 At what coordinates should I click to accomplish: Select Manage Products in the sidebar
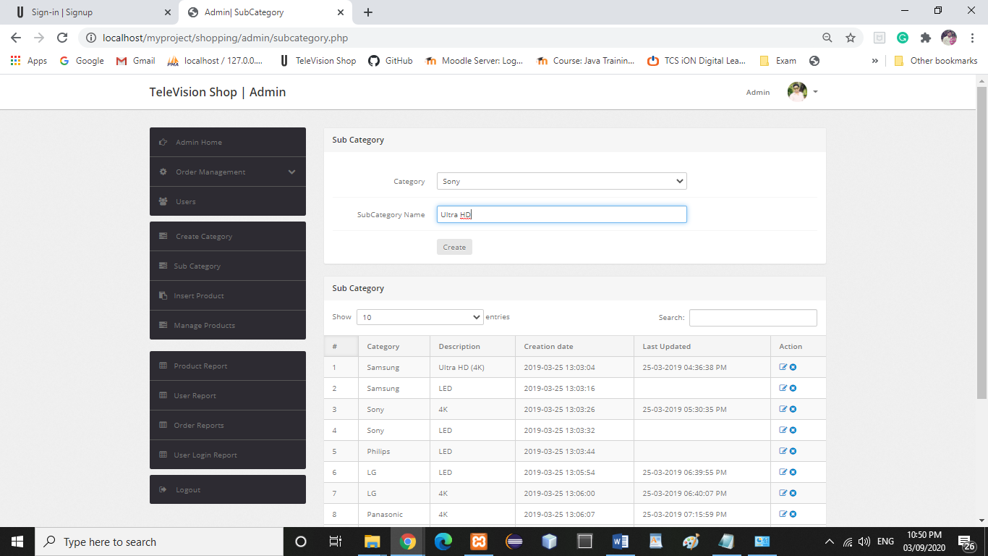click(x=228, y=325)
